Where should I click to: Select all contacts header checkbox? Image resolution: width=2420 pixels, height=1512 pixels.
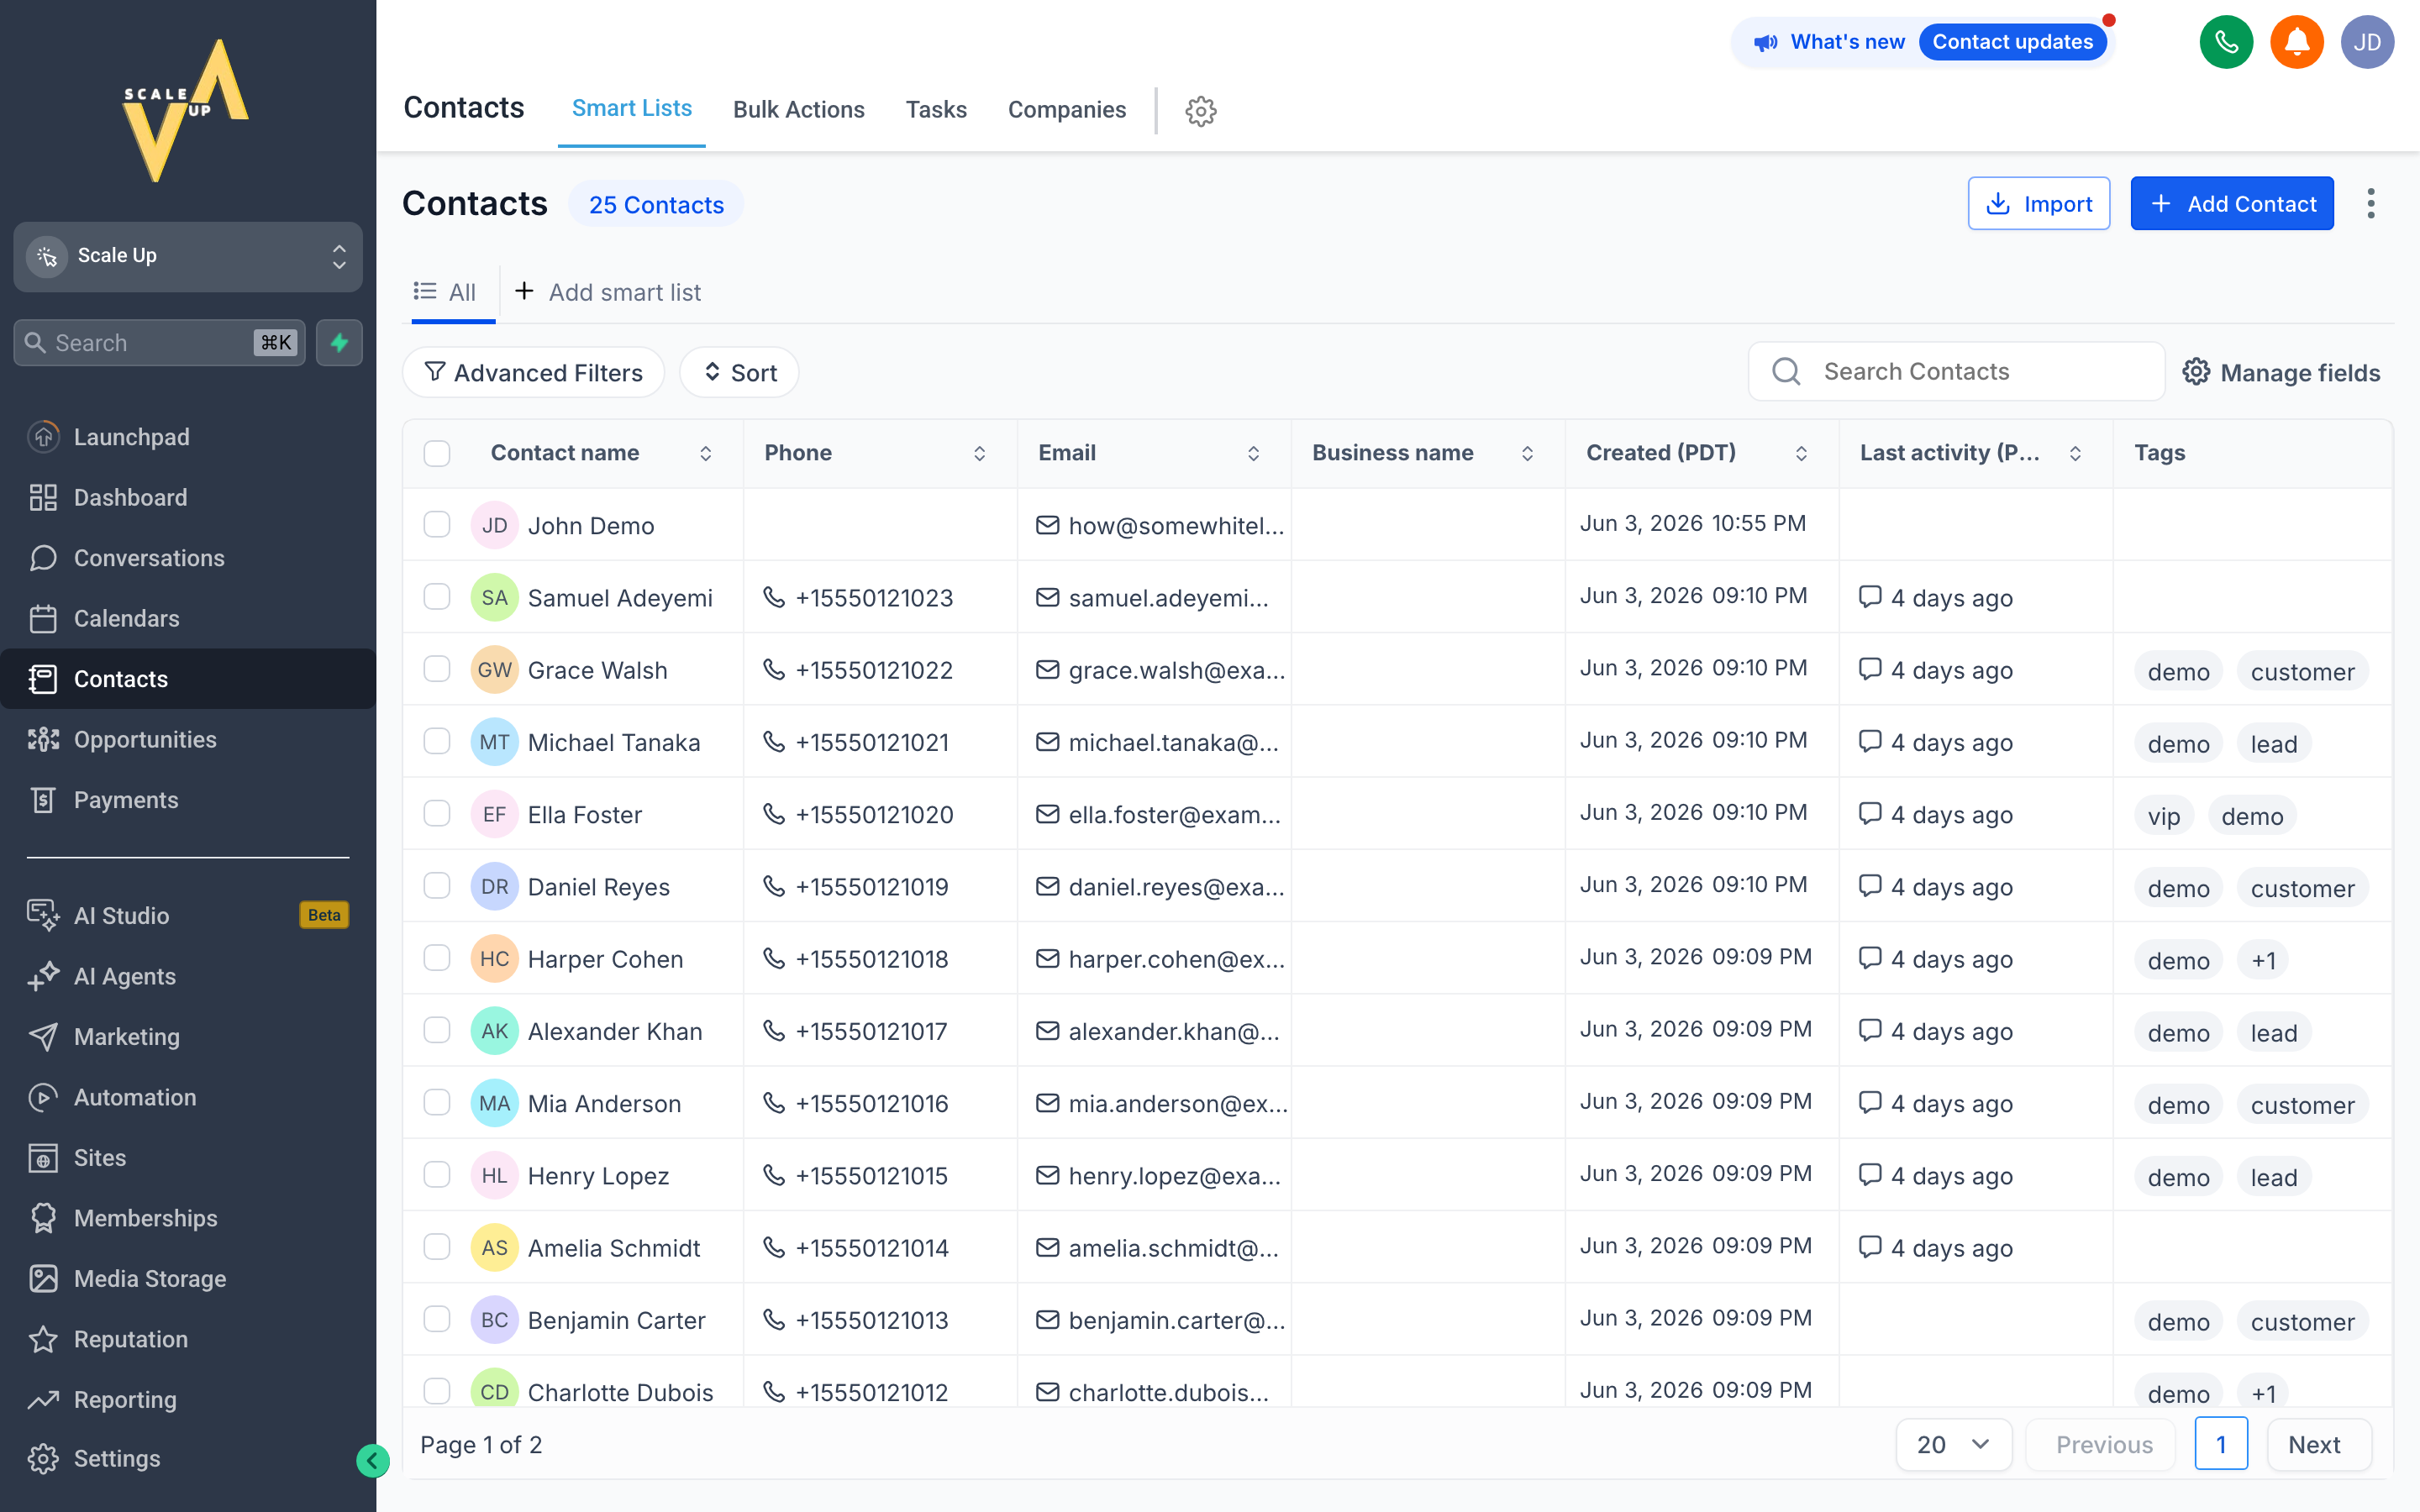click(x=437, y=453)
